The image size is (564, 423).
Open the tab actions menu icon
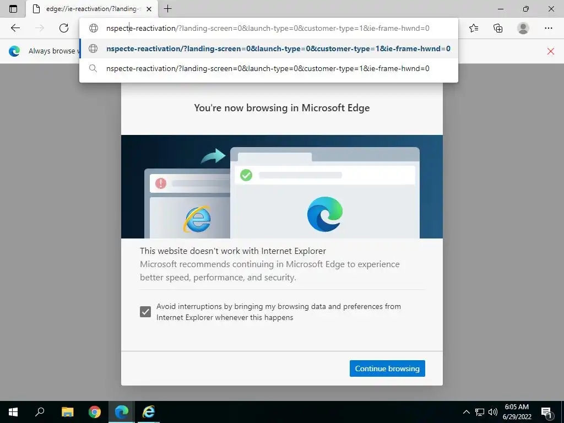(x=13, y=9)
